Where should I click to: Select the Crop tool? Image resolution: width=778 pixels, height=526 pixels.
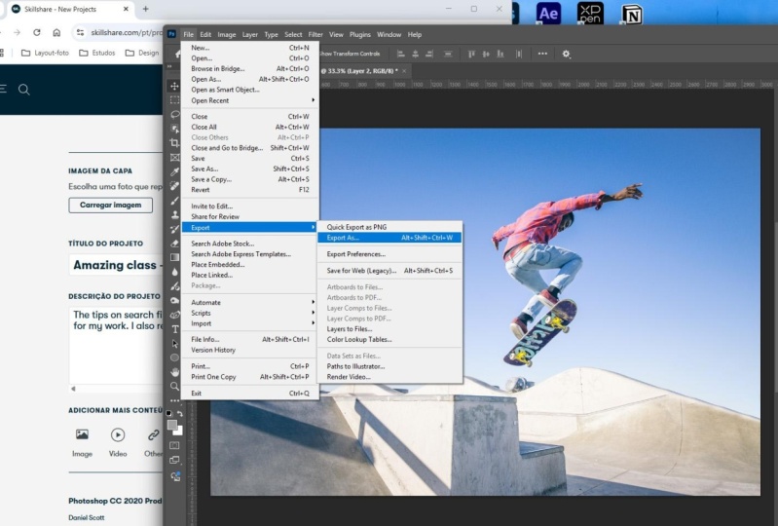click(174, 143)
